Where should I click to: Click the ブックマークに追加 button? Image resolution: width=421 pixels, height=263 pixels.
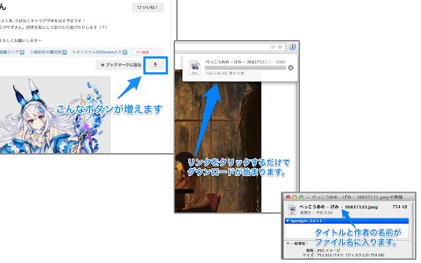[x=121, y=65]
